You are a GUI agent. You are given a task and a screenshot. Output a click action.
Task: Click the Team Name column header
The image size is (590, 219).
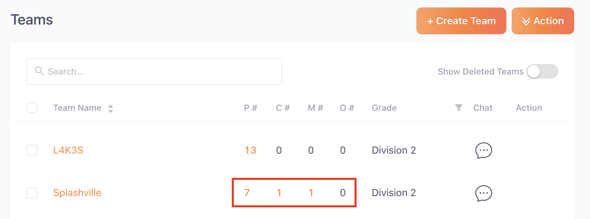[x=77, y=108]
